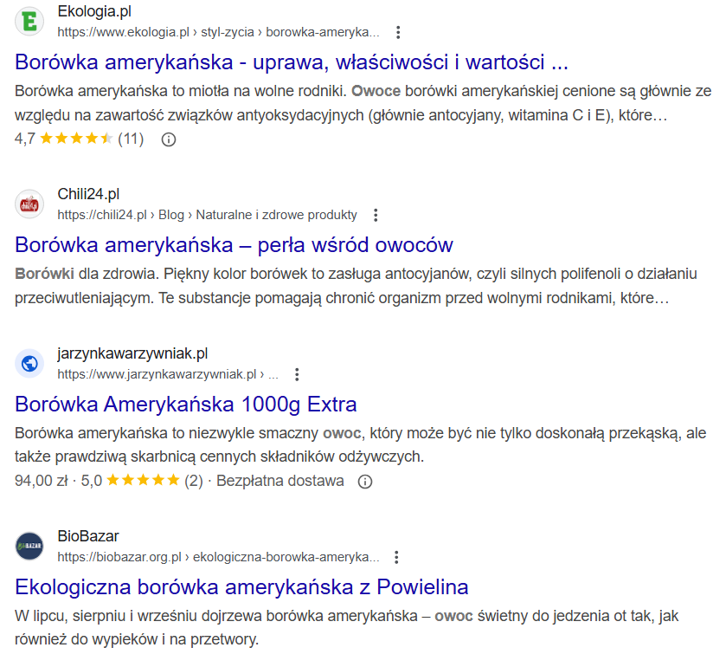This screenshot has height=654, width=726.
Task: Open "Borówka Amerykańska 1000g Extra" product link
Action: pyautogui.click(x=186, y=405)
